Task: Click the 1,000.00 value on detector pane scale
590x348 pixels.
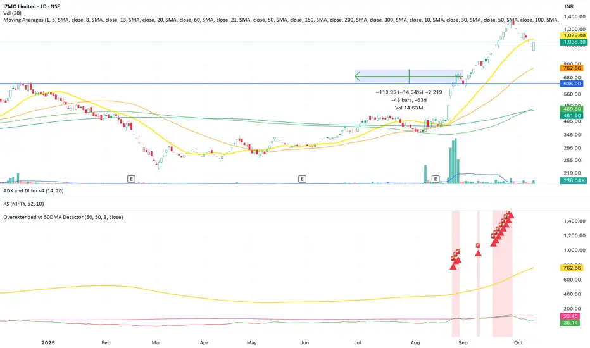Action: click(x=575, y=250)
